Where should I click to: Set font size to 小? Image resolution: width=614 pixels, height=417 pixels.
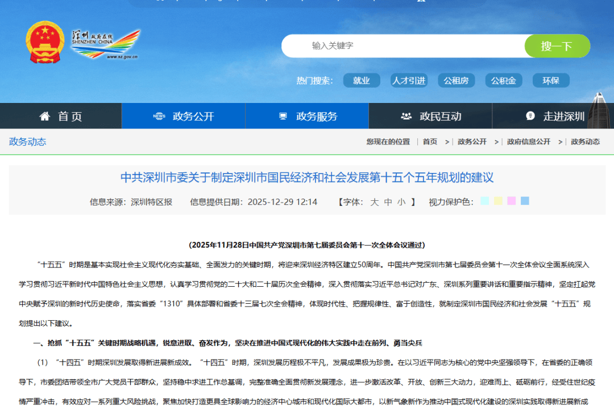pos(401,202)
